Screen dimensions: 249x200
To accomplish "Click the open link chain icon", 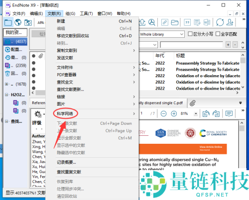I will coord(164,22).
